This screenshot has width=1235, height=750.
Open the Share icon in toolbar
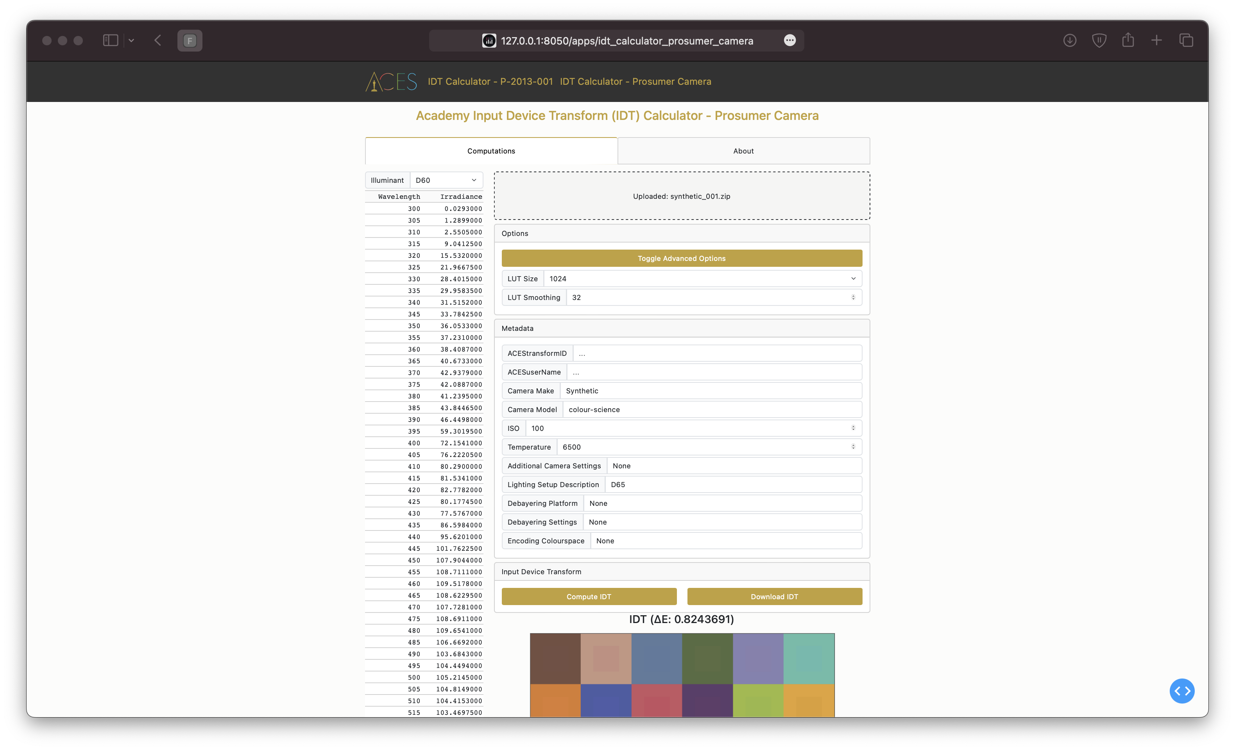click(1128, 40)
